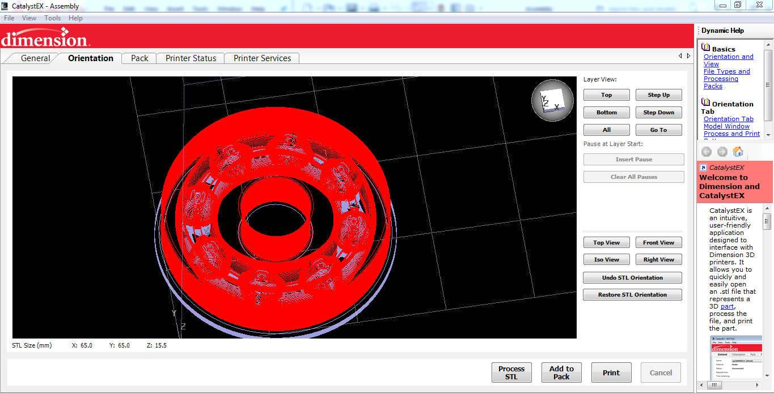Click the 'part' hyperlink in help text
This screenshot has height=394, width=774.
pos(727,306)
